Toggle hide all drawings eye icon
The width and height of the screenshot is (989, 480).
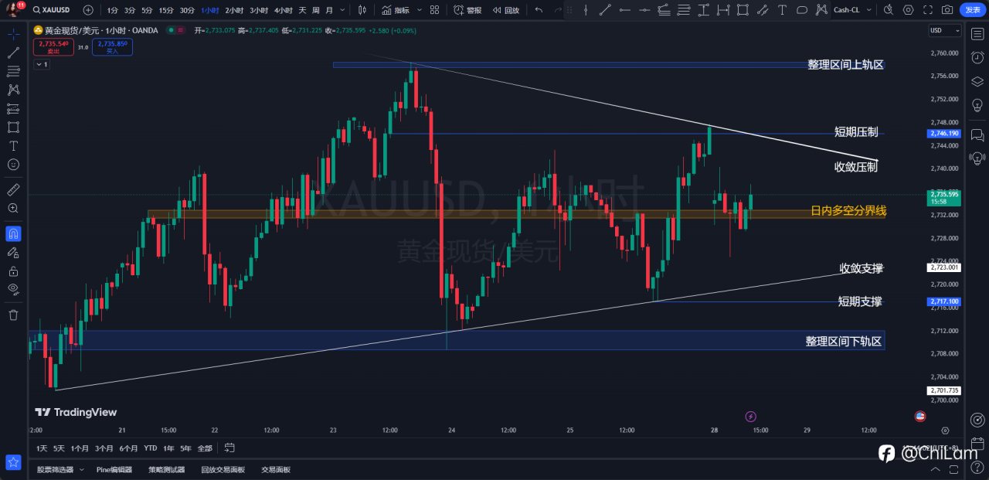pyautogui.click(x=13, y=288)
